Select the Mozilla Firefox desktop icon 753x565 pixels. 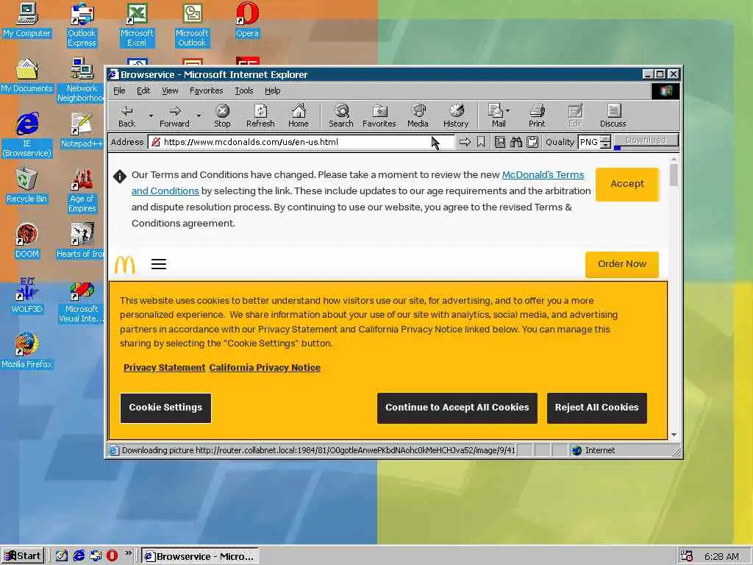click(x=27, y=352)
